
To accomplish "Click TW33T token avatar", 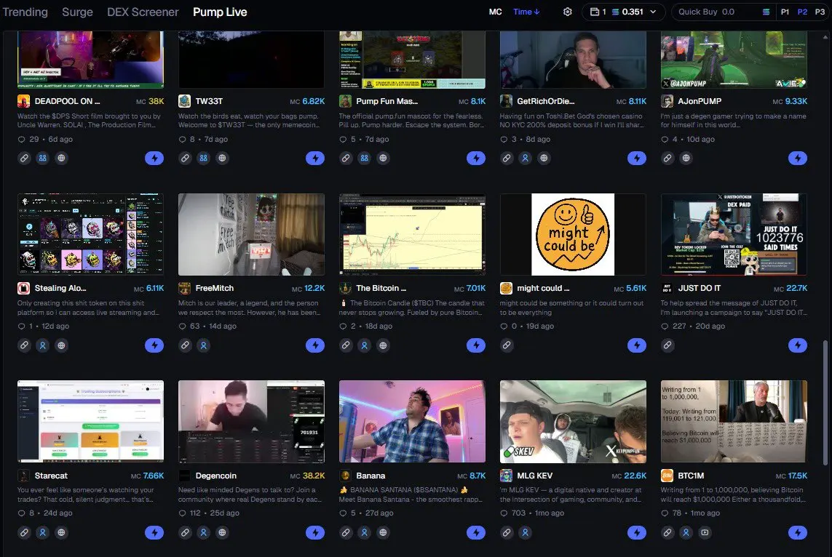I will [185, 101].
